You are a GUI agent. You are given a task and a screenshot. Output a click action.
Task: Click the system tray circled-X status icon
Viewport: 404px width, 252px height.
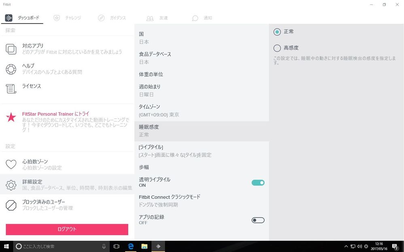pyautogui.click(x=366, y=246)
